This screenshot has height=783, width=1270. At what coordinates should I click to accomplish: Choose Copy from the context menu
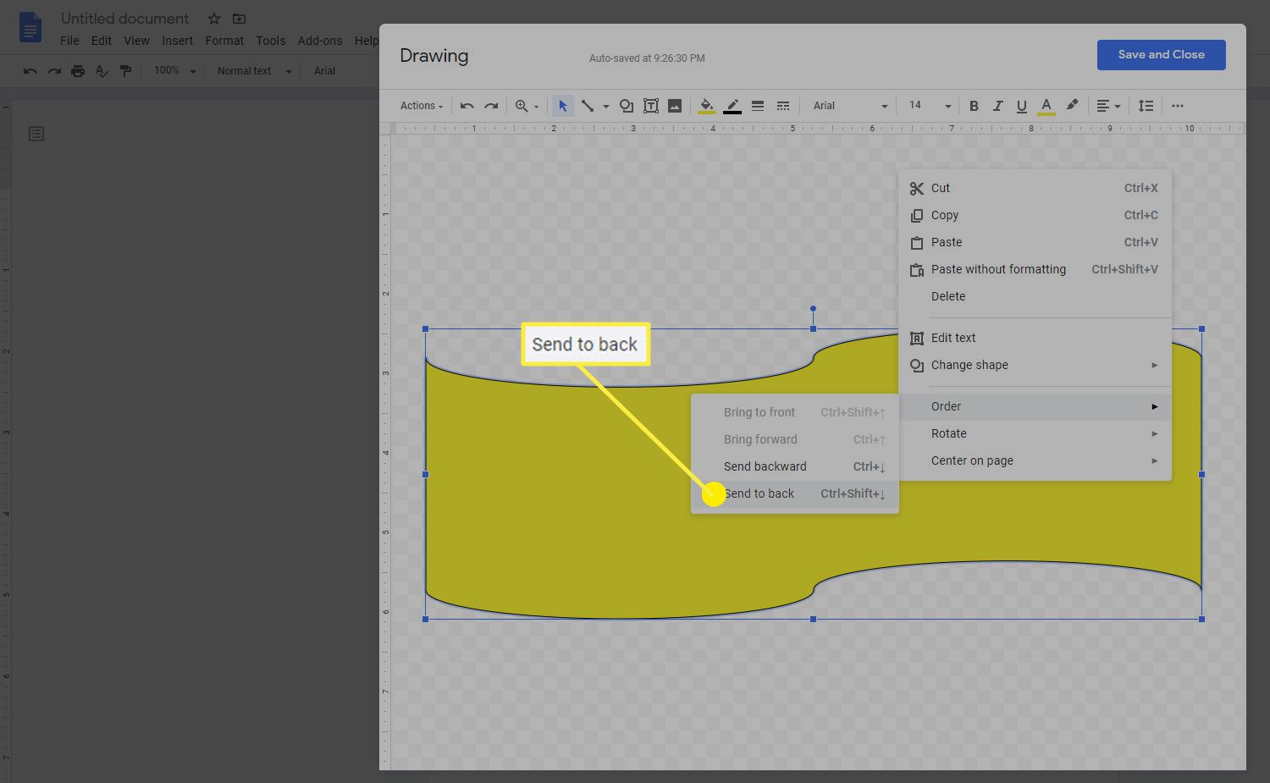(x=1035, y=215)
